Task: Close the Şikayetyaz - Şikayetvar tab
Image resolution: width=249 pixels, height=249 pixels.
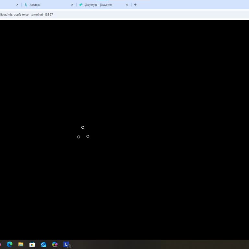Action: coord(127,5)
